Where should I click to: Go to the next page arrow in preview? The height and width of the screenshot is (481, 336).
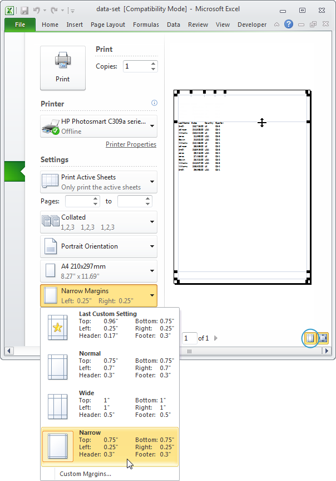(216, 338)
